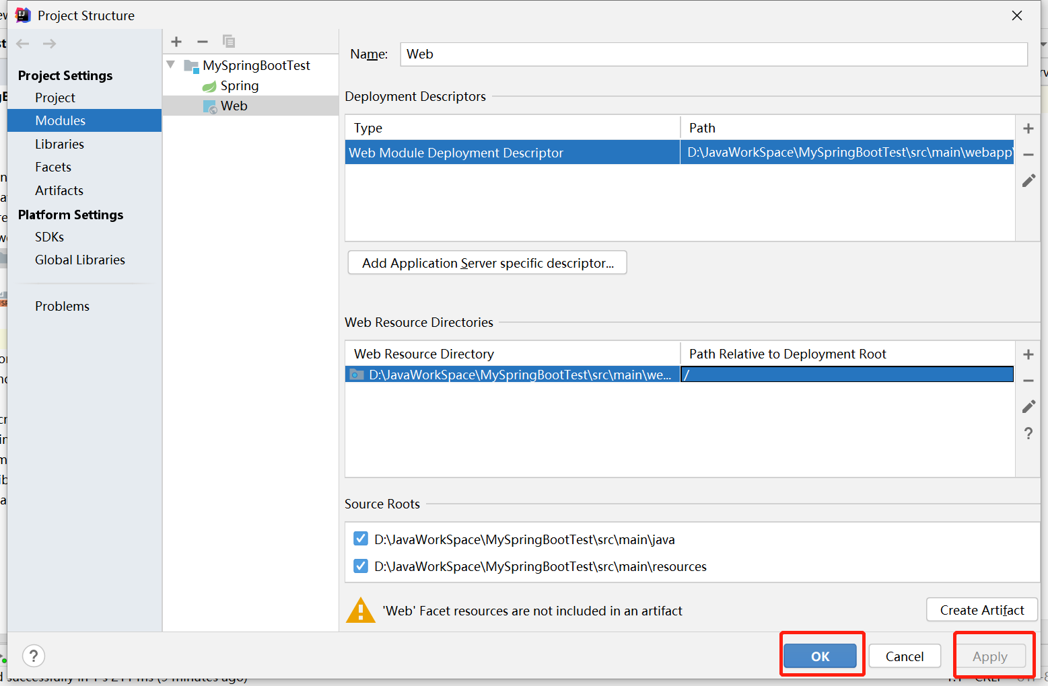Click the remove web resource directory minus icon

coord(1028,380)
